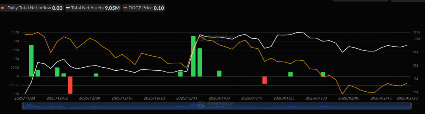Select the red outflow bar after 2026/01/15
Viewport: 425px width, 114px height.
pos(265,80)
